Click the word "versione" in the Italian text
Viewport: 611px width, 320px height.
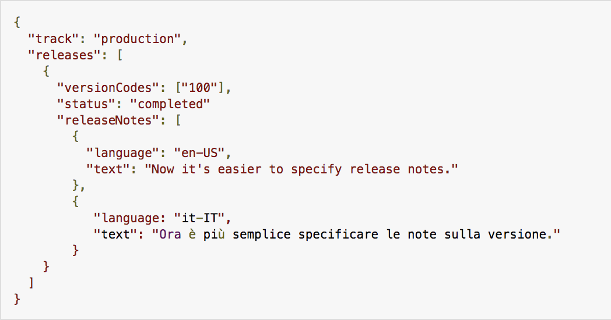pyautogui.click(x=517, y=234)
